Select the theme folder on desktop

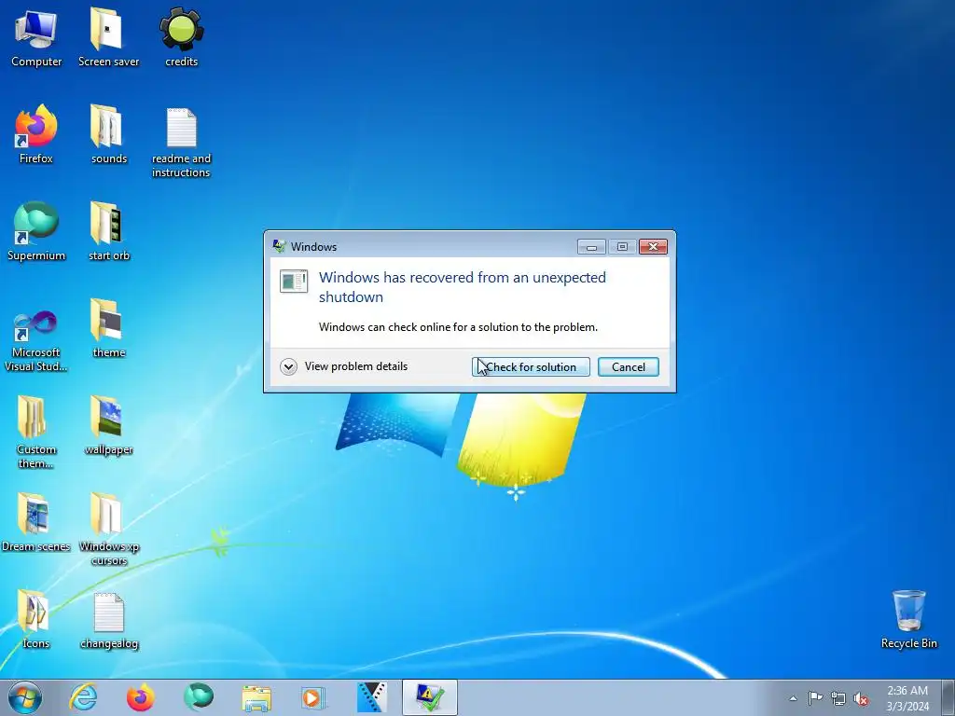(108, 329)
